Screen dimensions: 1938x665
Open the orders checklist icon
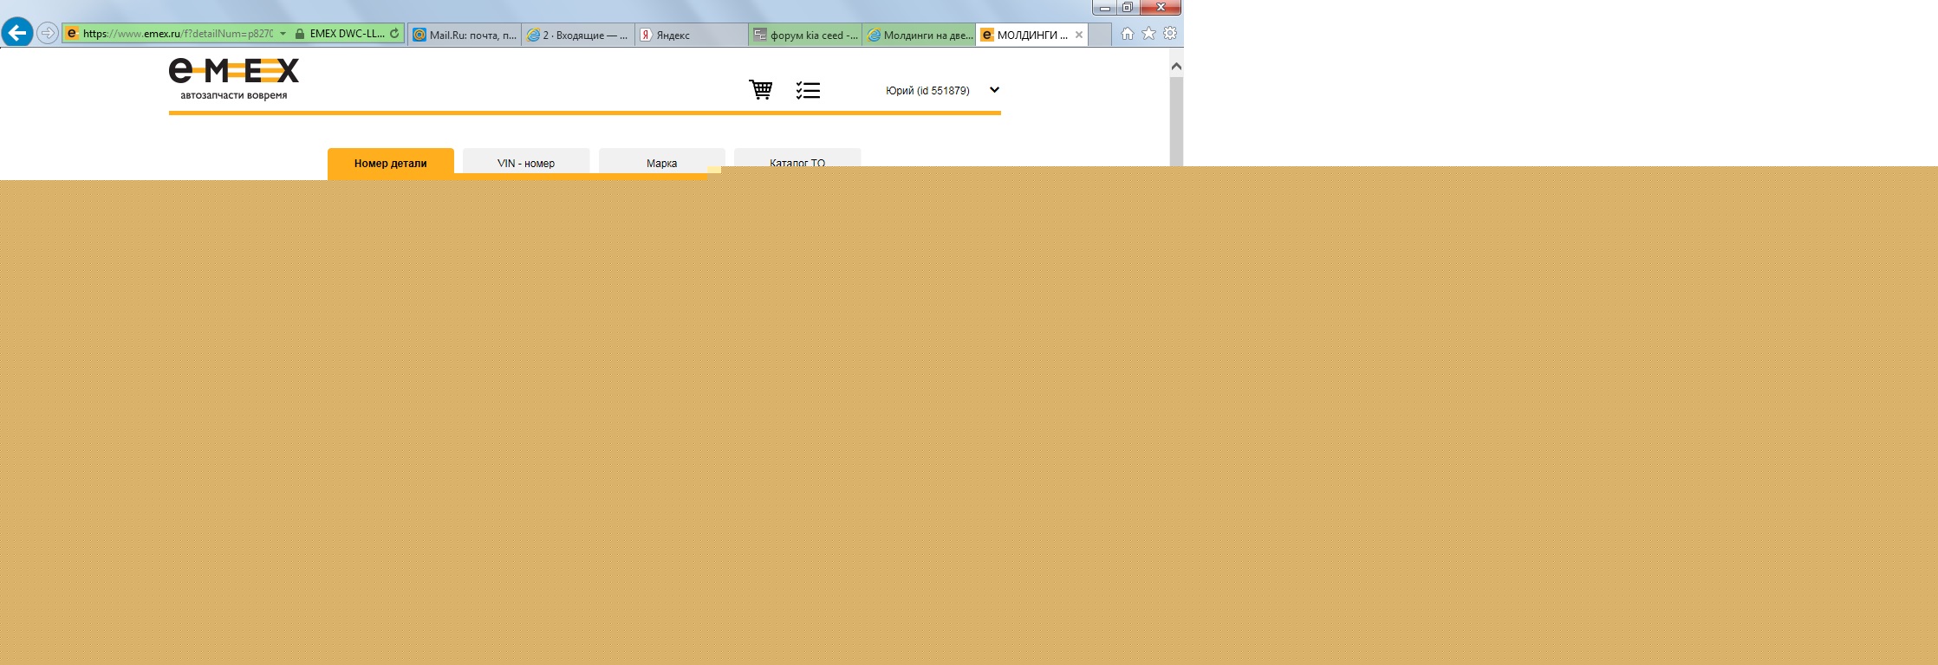(808, 90)
